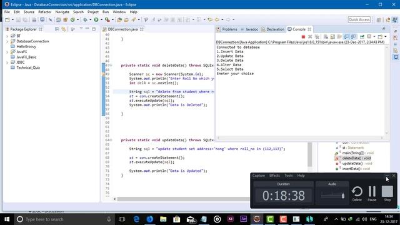
Task: Select Technical_Quiz project in Package Explorer
Action: tap(28, 67)
